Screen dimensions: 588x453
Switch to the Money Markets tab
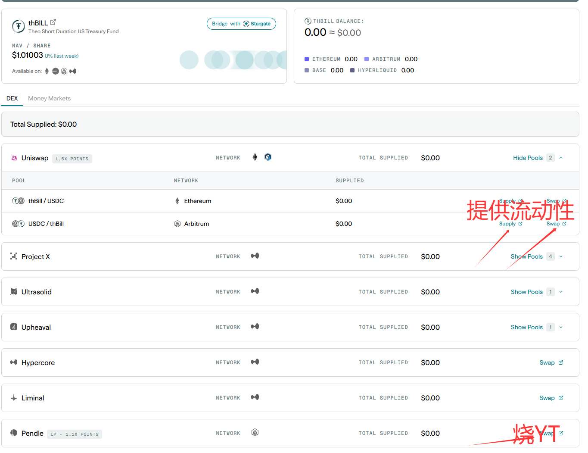click(49, 98)
